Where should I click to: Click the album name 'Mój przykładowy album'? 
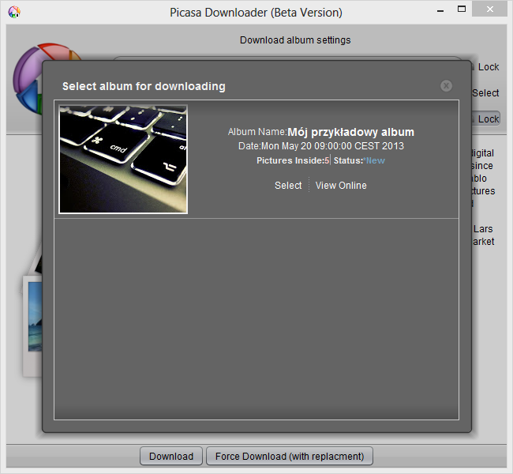click(x=350, y=132)
